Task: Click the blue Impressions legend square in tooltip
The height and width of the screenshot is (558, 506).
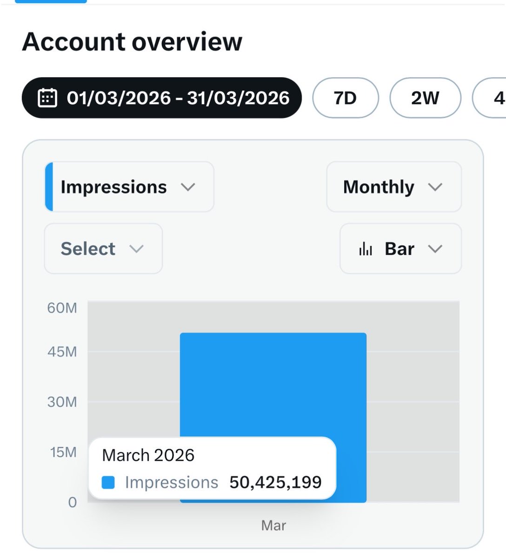Action: tap(108, 483)
